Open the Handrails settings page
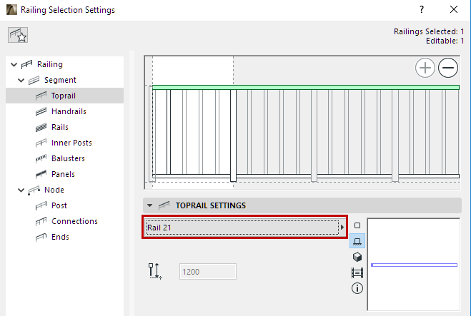 pyautogui.click(x=69, y=111)
